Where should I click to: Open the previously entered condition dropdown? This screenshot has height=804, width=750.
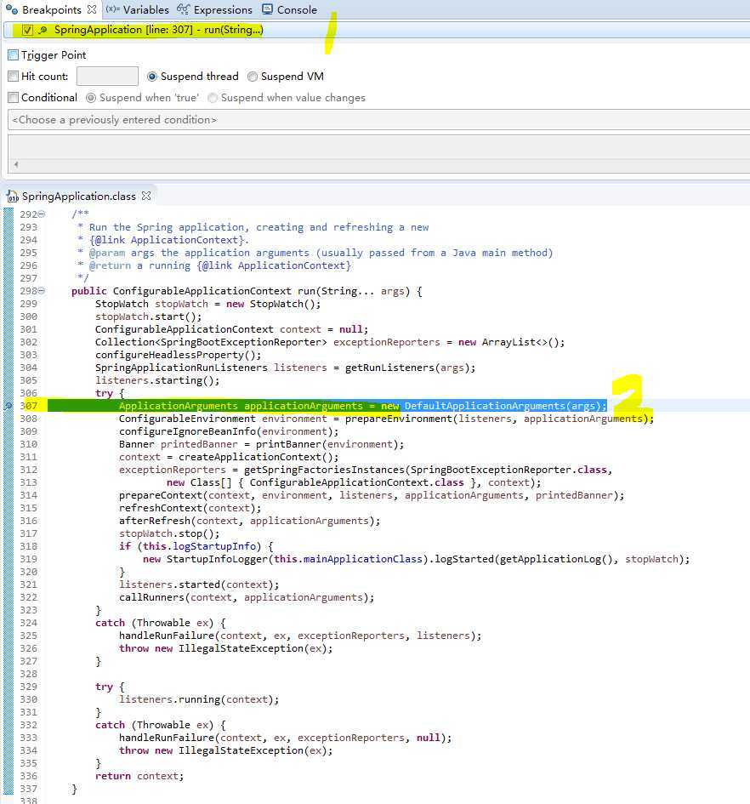pos(379,119)
